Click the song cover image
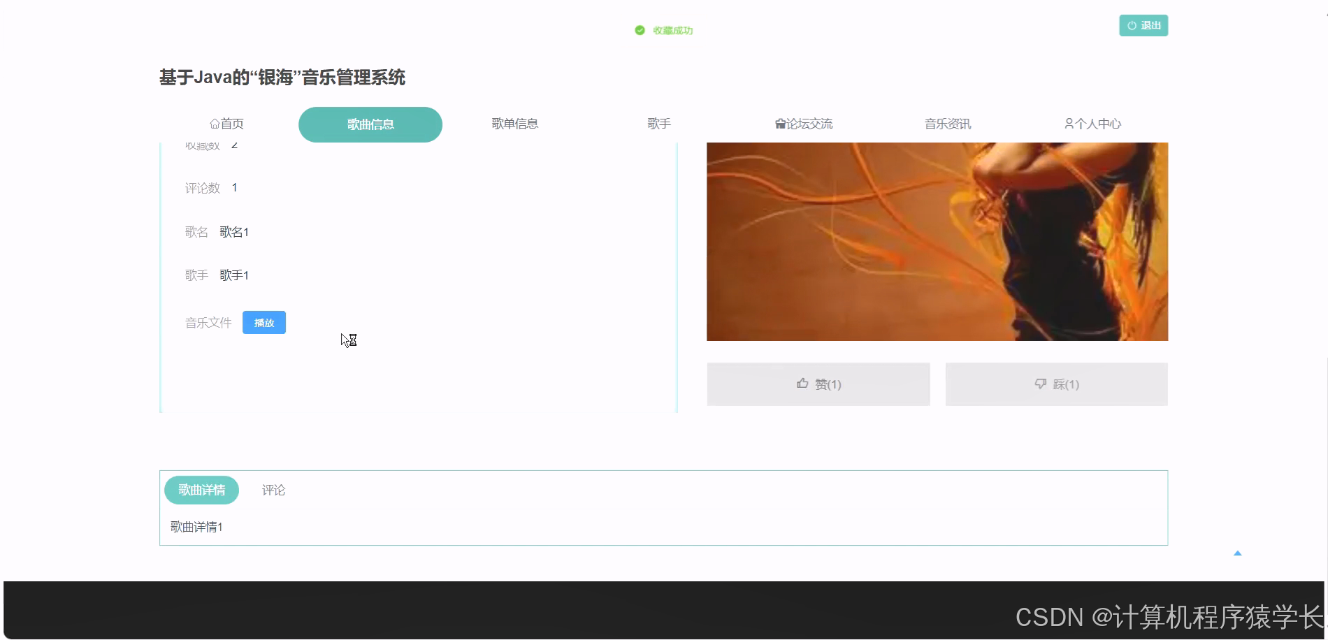This screenshot has width=1328, height=640. 937,241
